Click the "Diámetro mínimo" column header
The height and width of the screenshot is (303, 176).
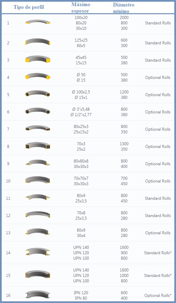[x=123, y=8]
